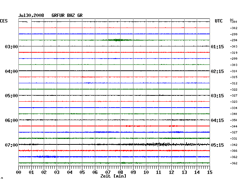Viewport: 239px width, 182px height.
Task: Click the DC offset value "-315"
Action: [233, 77]
